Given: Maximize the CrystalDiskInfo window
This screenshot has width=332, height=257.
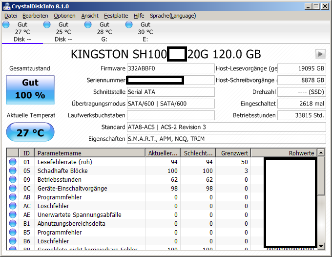Looking at the screenshot, I should [316, 6].
